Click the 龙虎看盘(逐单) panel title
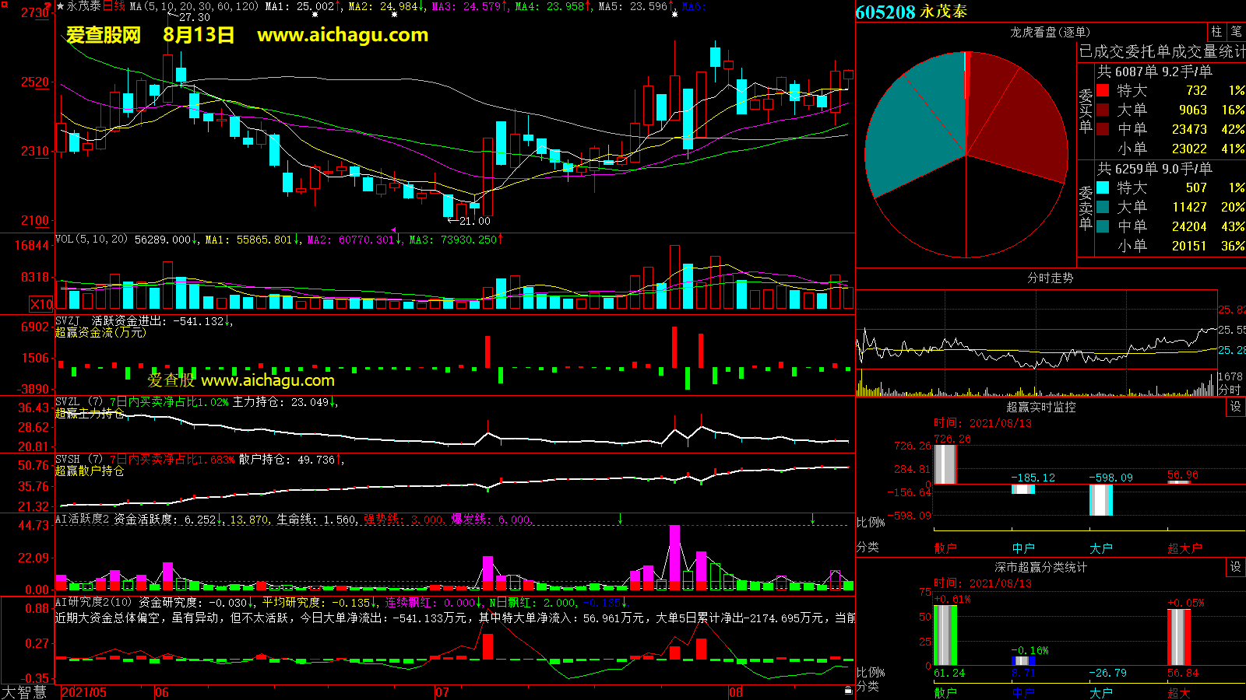Image resolution: width=1246 pixels, height=700 pixels. (1050, 32)
